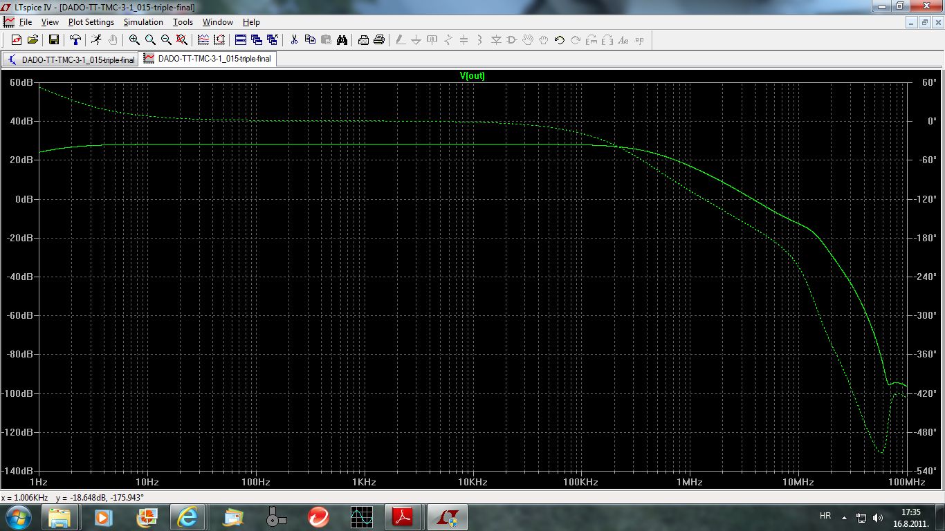Viewport: 945px width, 531px height.
Task: Cascade windows with the cascade icon
Action: [x=257, y=40]
